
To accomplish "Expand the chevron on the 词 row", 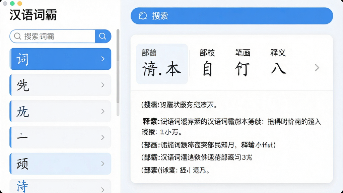I will (103, 59).
